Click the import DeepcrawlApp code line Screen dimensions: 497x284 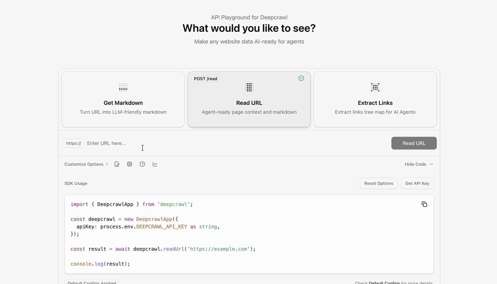point(132,204)
